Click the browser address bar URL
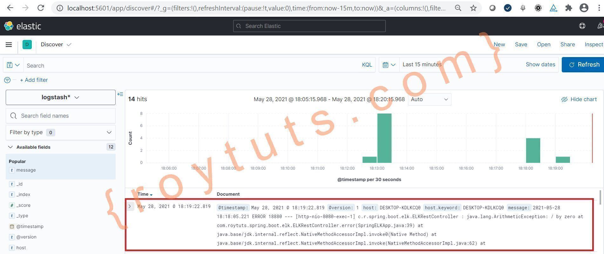This screenshot has width=604, height=254. pos(256,8)
